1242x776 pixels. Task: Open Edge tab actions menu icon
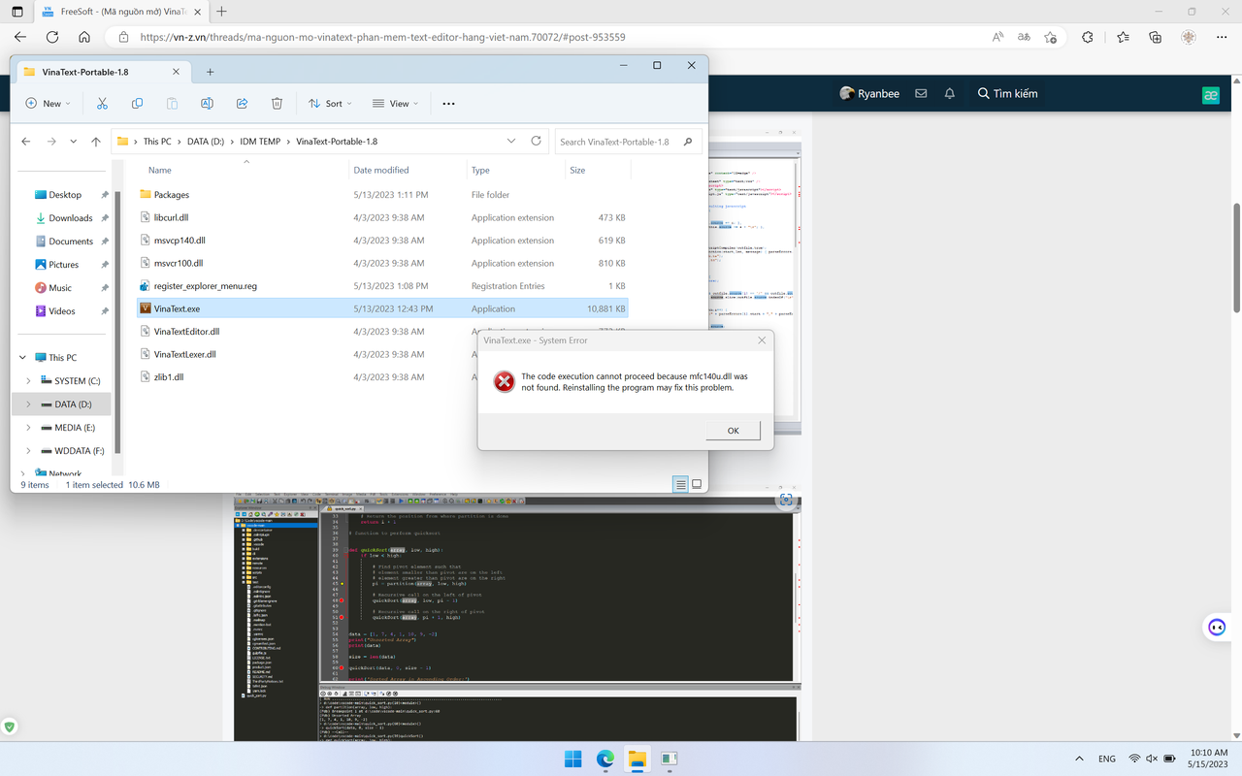(x=16, y=12)
